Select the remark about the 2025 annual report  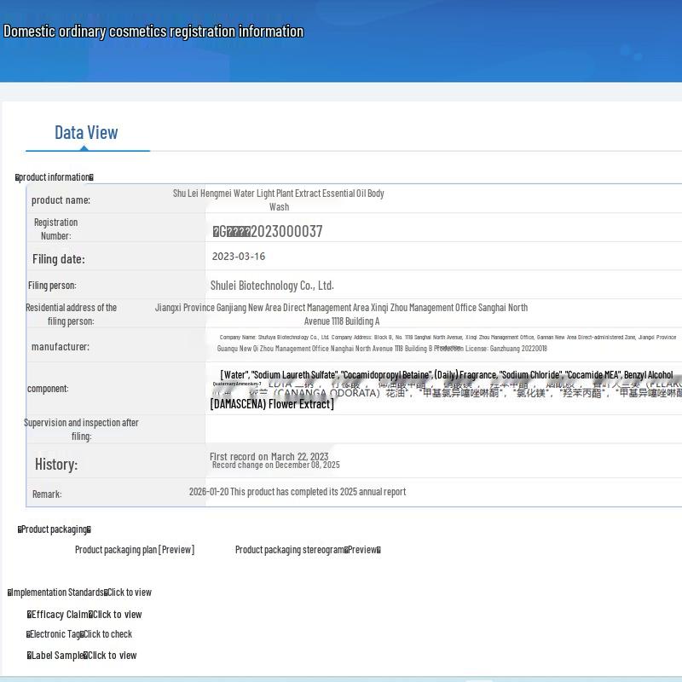tap(297, 492)
